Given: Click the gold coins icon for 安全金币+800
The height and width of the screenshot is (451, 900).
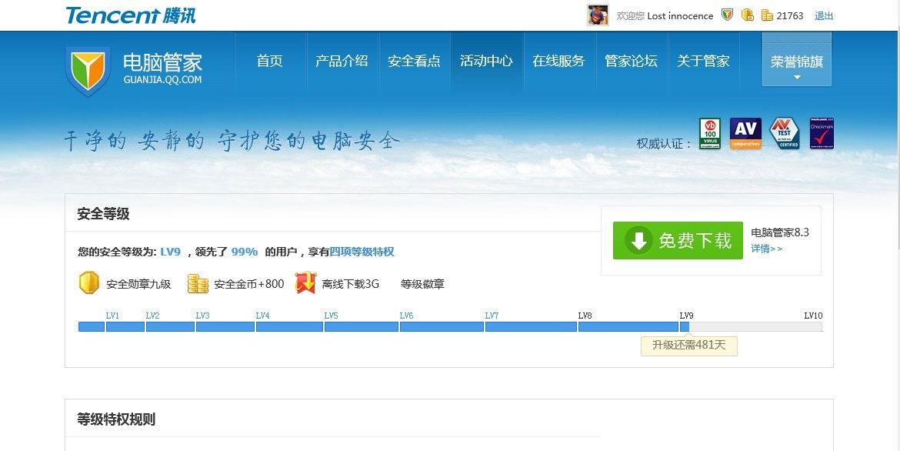Looking at the screenshot, I should click(198, 284).
